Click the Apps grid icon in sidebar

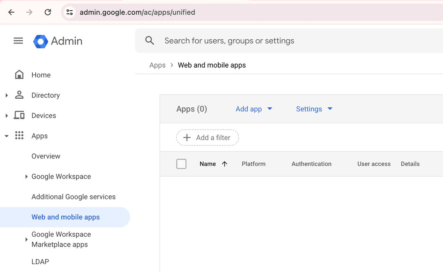click(19, 136)
